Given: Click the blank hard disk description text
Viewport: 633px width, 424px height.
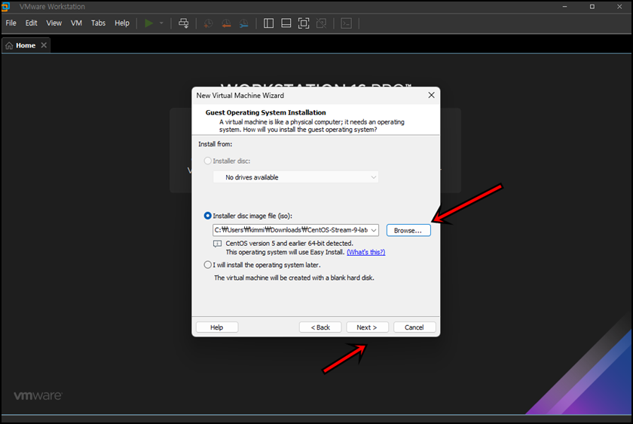Looking at the screenshot, I should [x=294, y=278].
